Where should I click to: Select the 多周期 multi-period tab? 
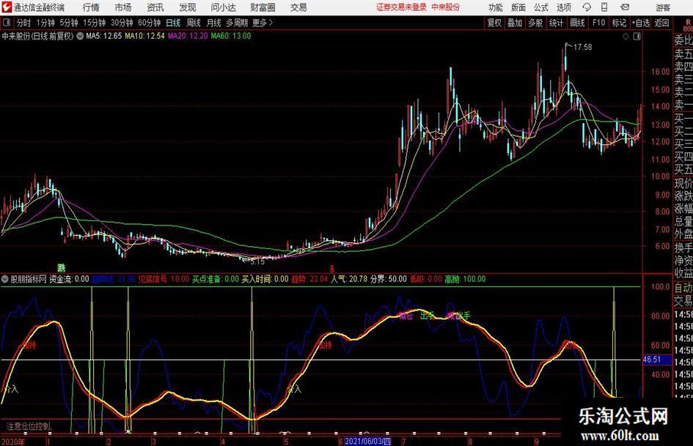[237, 23]
